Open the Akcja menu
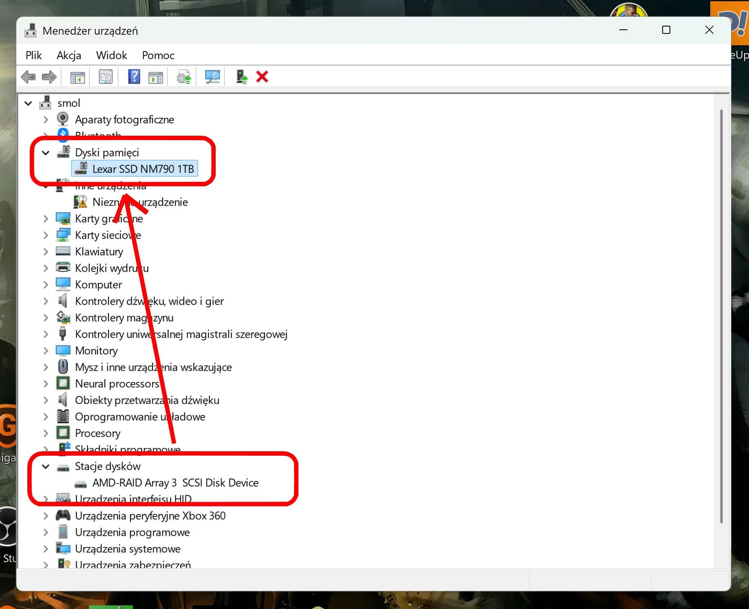The height and width of the screenshot is (609, 749). click(68, 55)
